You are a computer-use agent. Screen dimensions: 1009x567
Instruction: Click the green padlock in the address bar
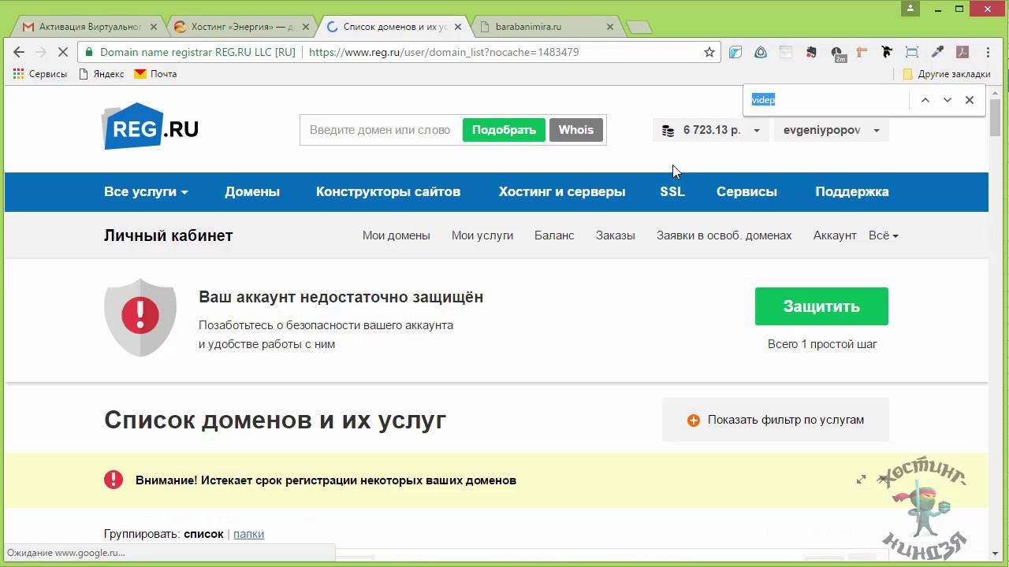point(89,52)
